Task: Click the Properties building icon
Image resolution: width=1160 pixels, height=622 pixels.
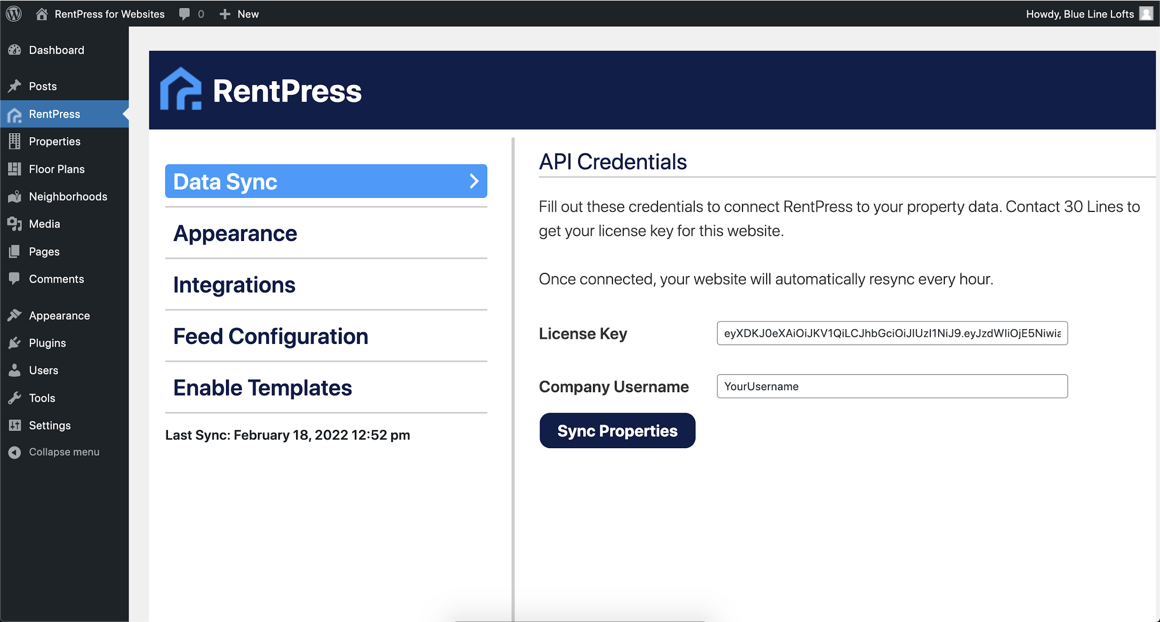Action: (x=14, y=141)
